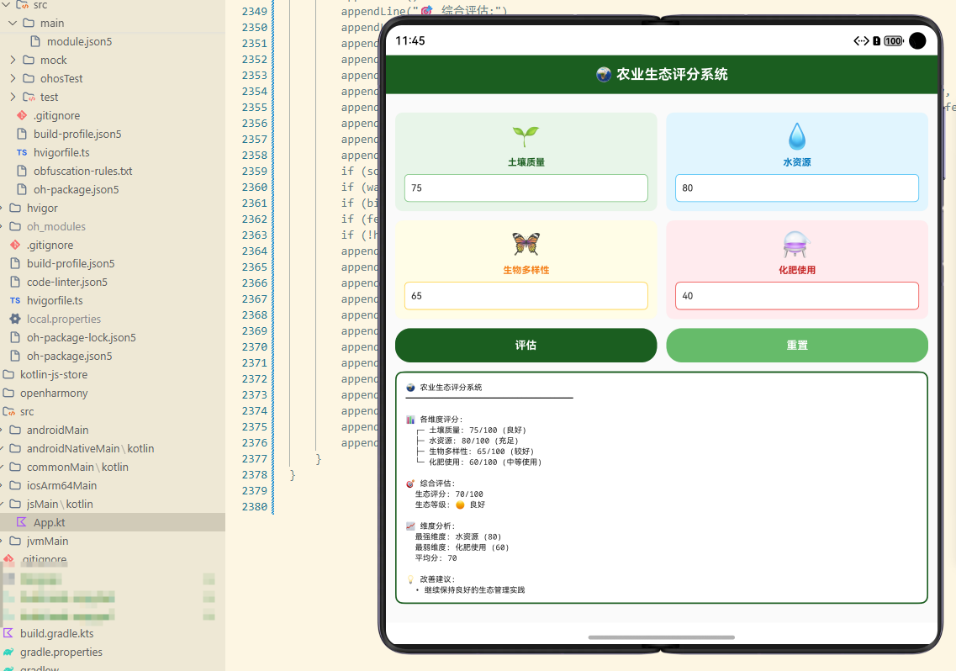This screenshot has width=956, height=671.
Task: Collapse the main folder chevron
Action: click(13, 24)
